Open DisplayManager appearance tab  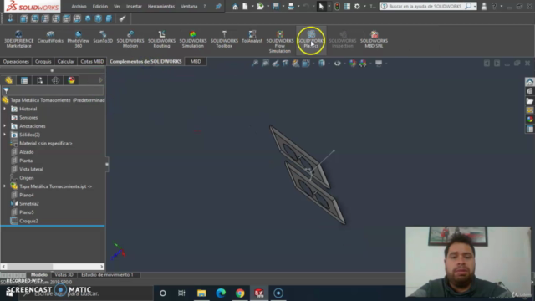pos(71,80)
